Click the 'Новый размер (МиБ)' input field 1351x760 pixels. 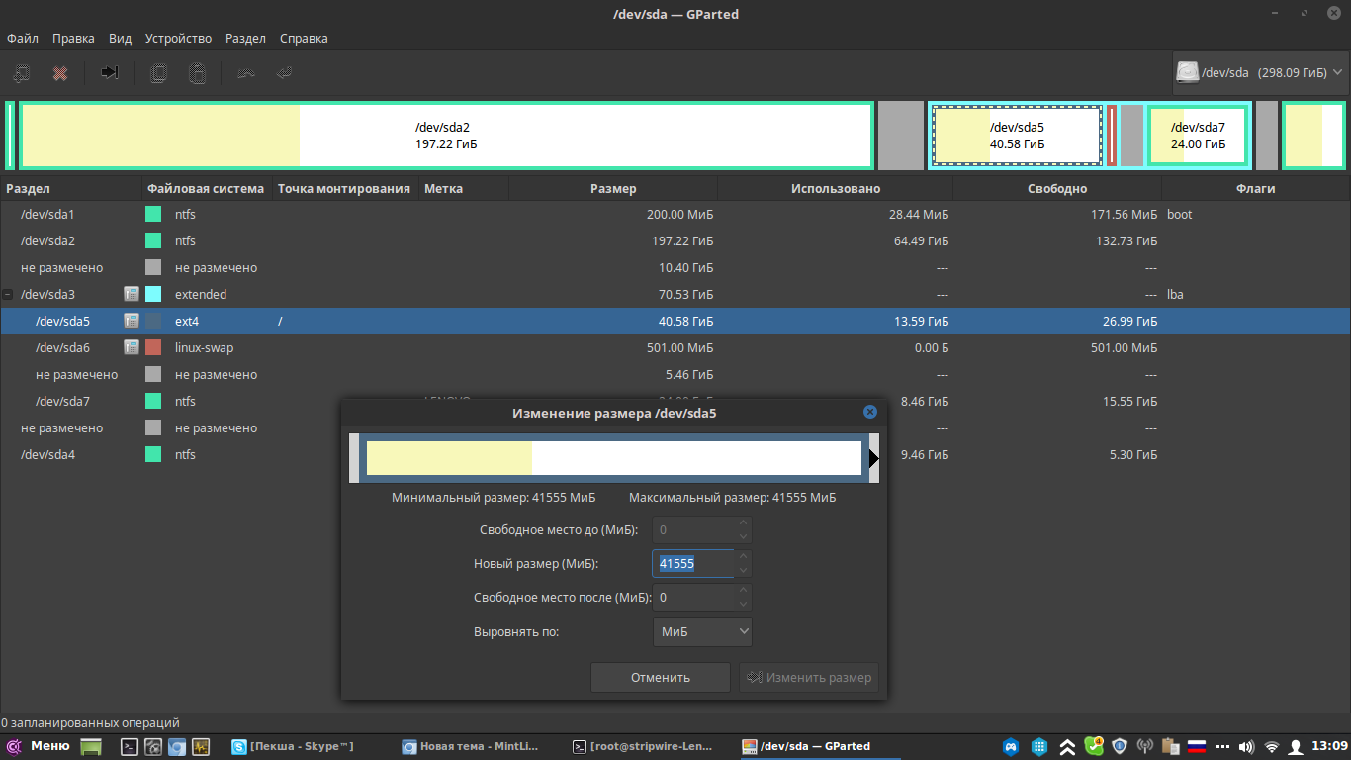pyautogui.click(x=692, y=564)
